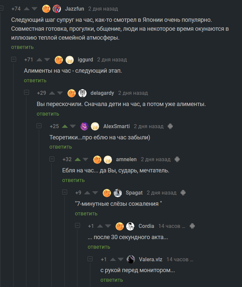Downvote delagardy's comment

pyautogui.click(x=60, y=93)
